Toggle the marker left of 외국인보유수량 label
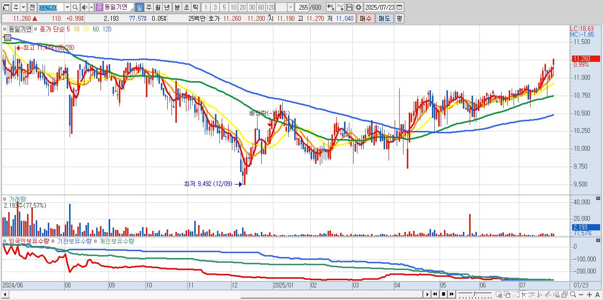Image resolution: width=603 pixels, height=300 pixels. 6,241
